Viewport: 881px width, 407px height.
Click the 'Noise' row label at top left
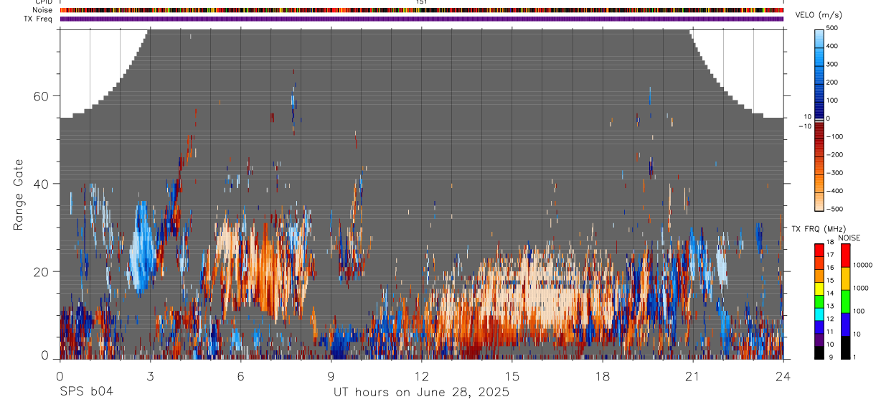43,10
